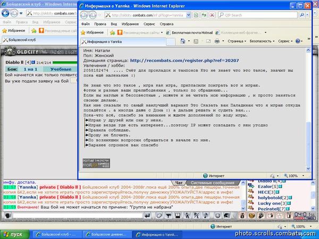This screenshot has height=239, width=319.
Task: Open the Файл menu in the Yannka window
Action: [86, 24]
